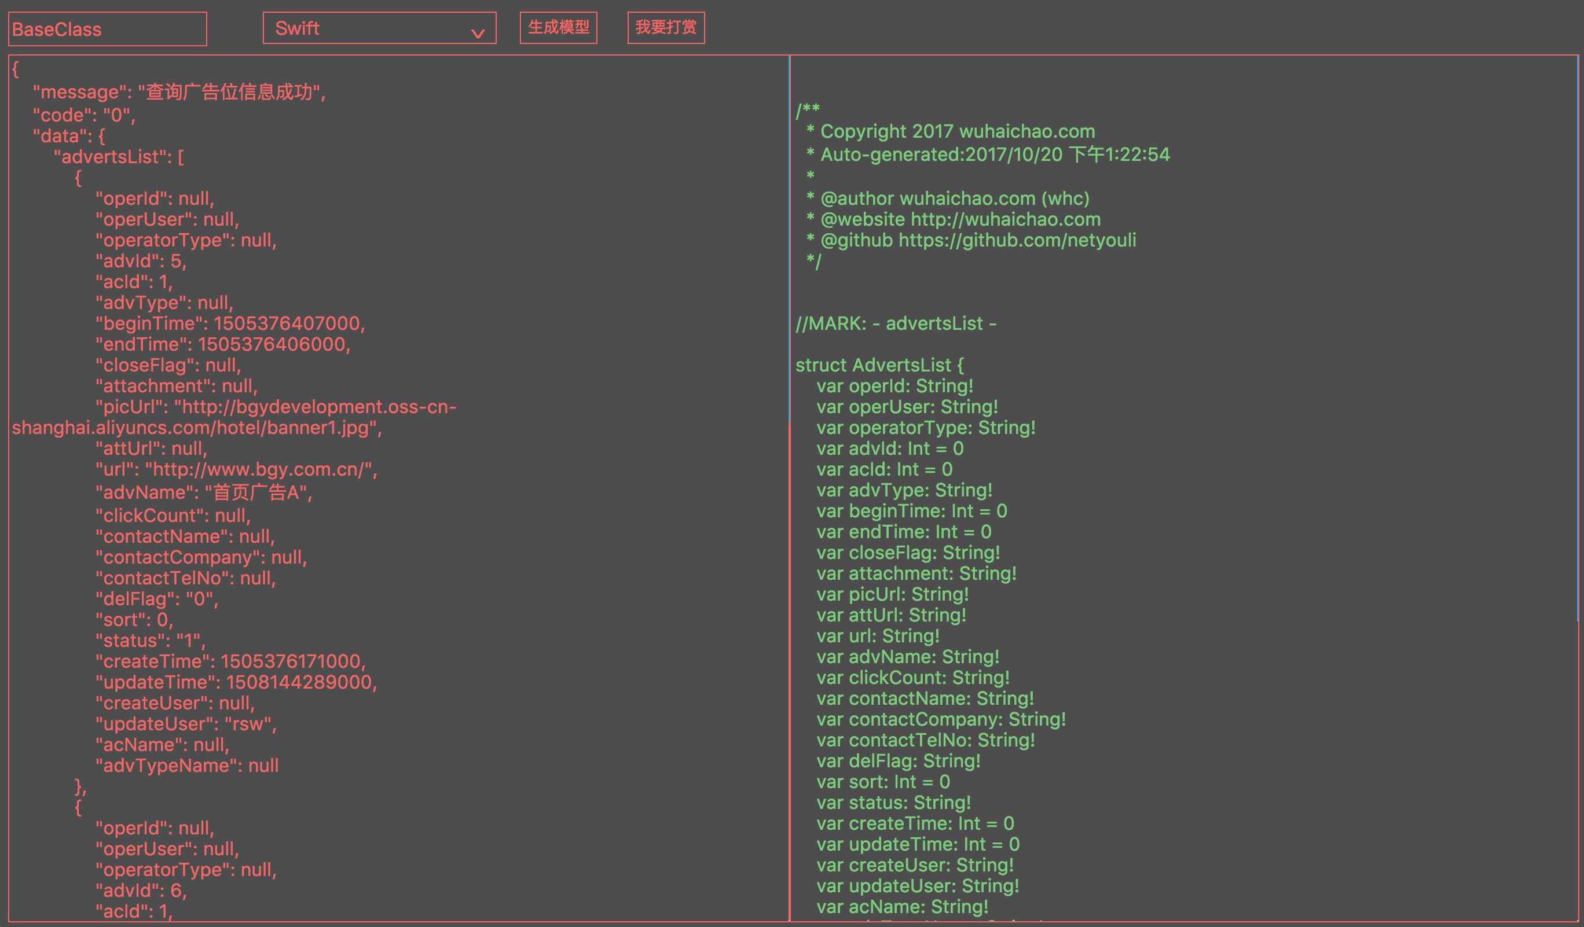Click the var beginTime: Int = 0 line
This screenshot has width=1584, height=927.
pos(911,511)
